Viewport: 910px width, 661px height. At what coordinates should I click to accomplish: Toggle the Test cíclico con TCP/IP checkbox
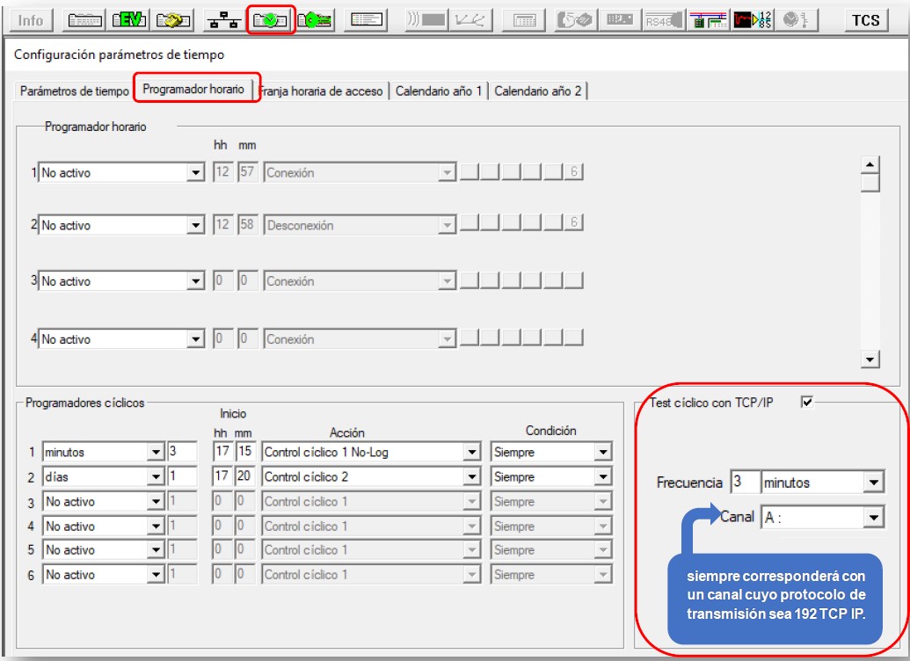(x=807, y=402)
